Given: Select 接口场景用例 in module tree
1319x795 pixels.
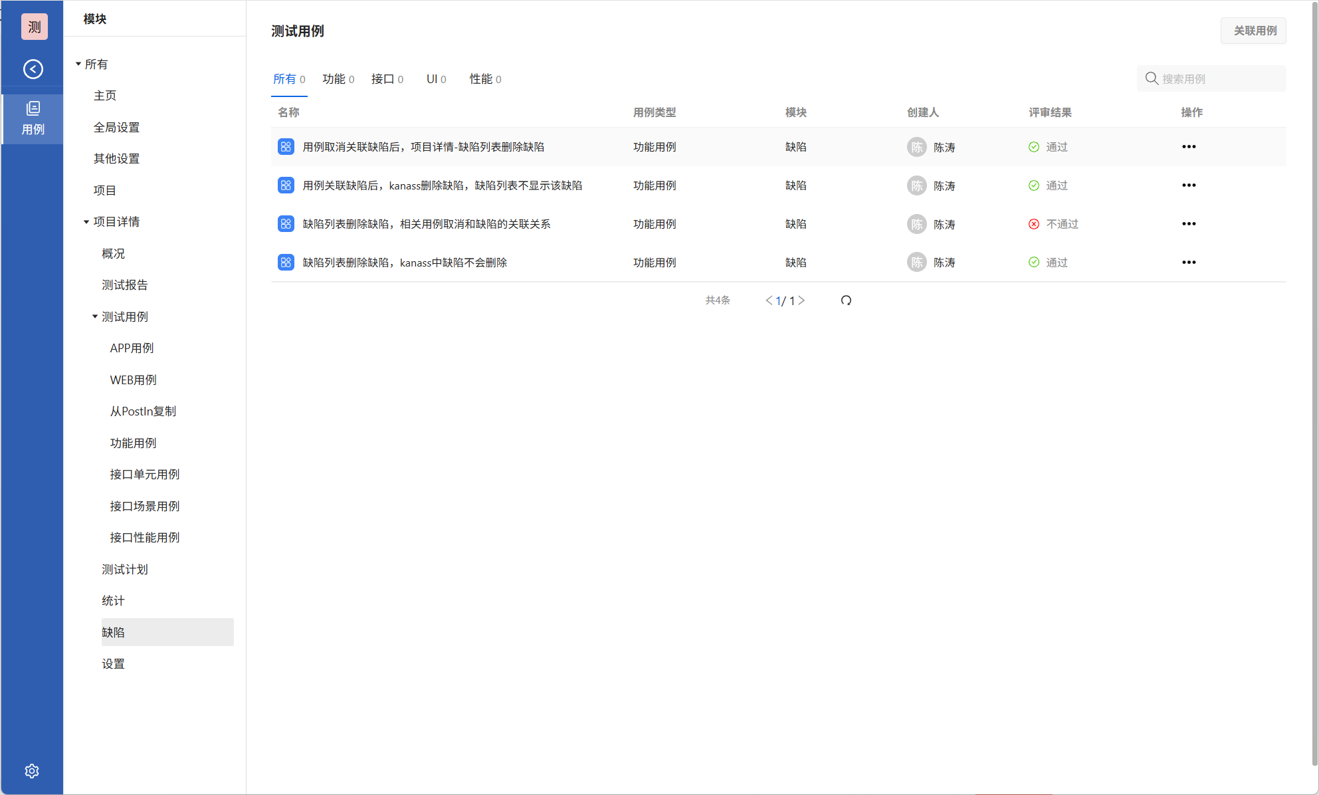Looking at the screenshot, I should tap(144, 507).
